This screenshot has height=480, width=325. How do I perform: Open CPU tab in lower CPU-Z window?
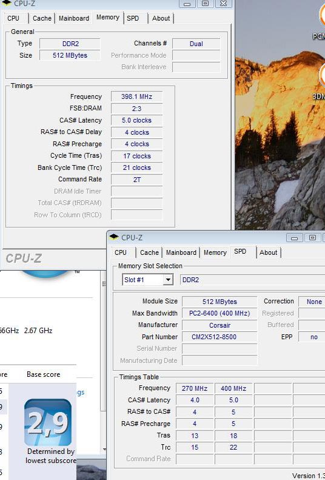(121, 252)
